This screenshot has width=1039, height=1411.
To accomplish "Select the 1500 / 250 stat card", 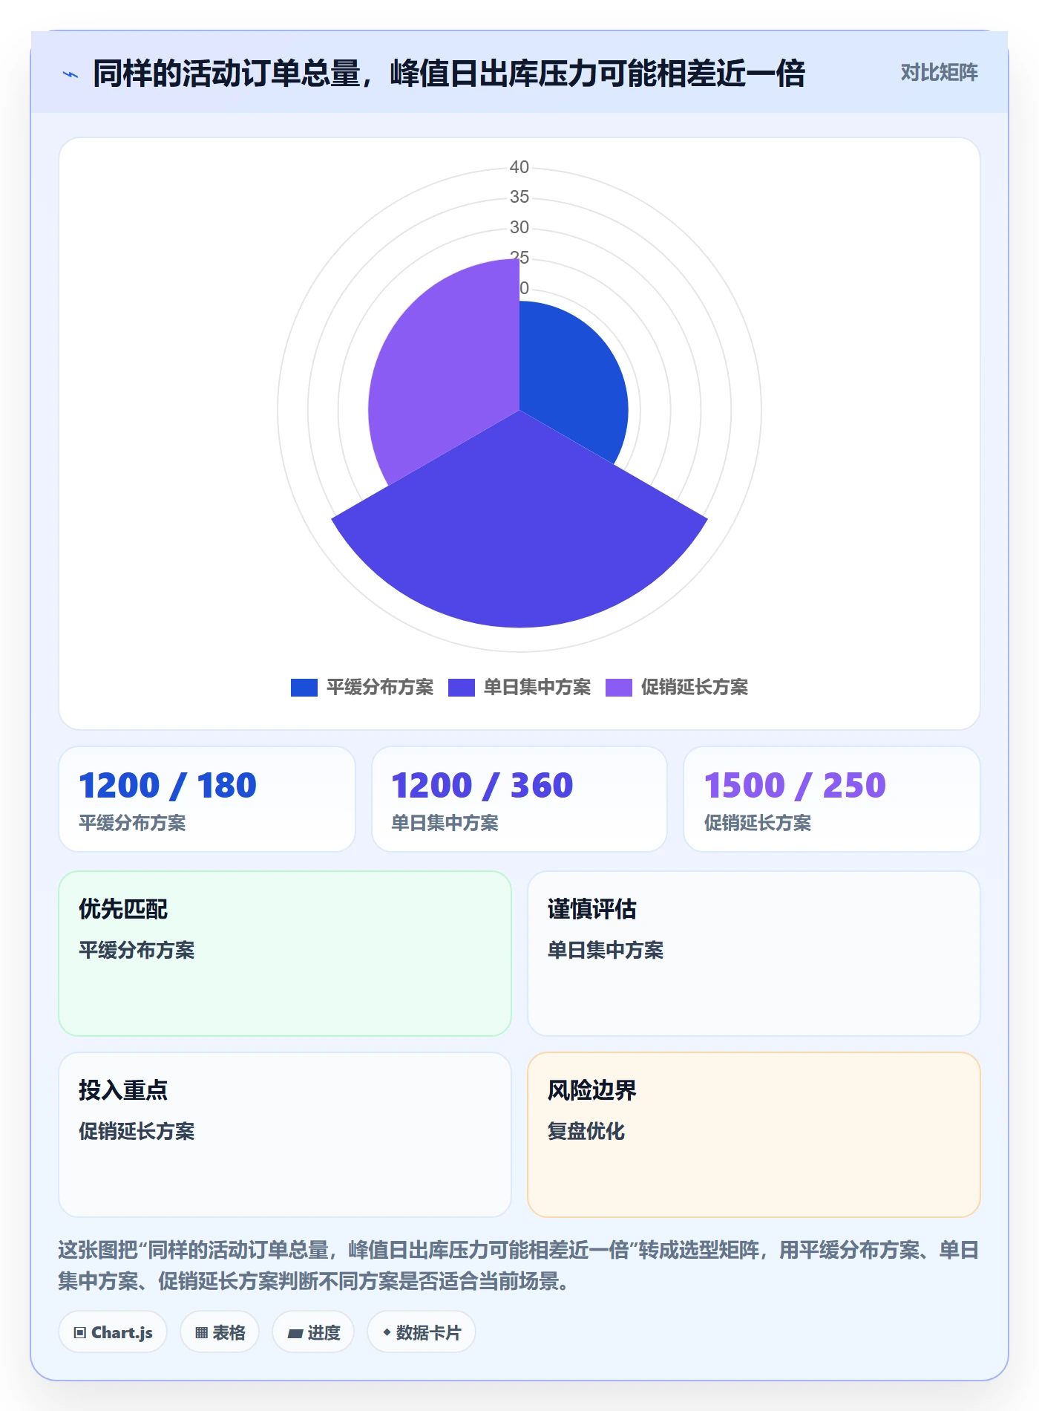I will coord(832,799).
